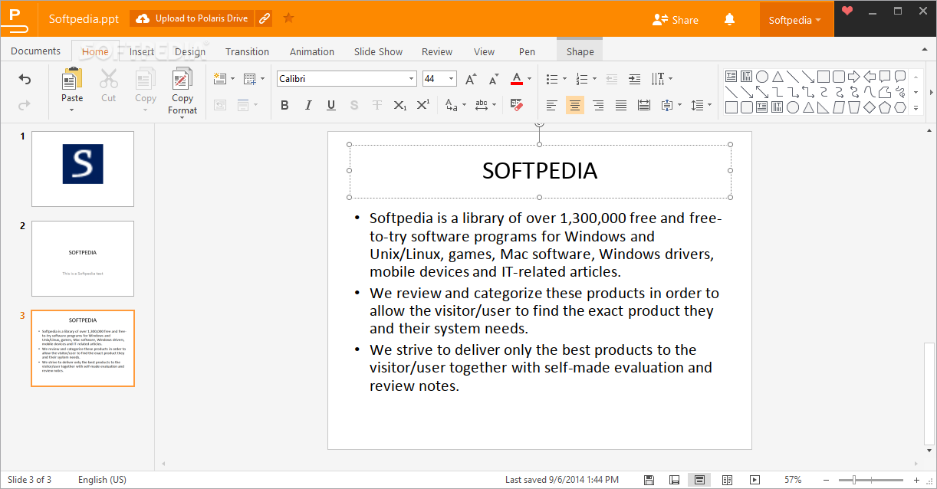Apply subscript formatting
Screen dimensions: 937x489
pos(399,105)
